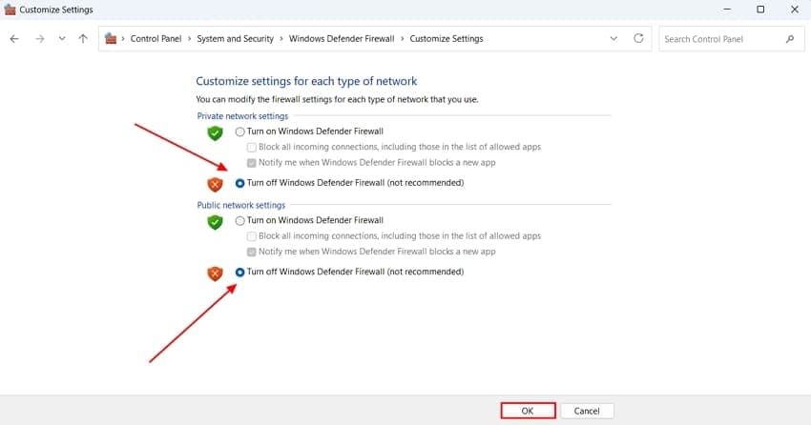
Task: Expand chevron after Windows Defender Firewall breadcrumb
Action: click(x=402, y=39)
